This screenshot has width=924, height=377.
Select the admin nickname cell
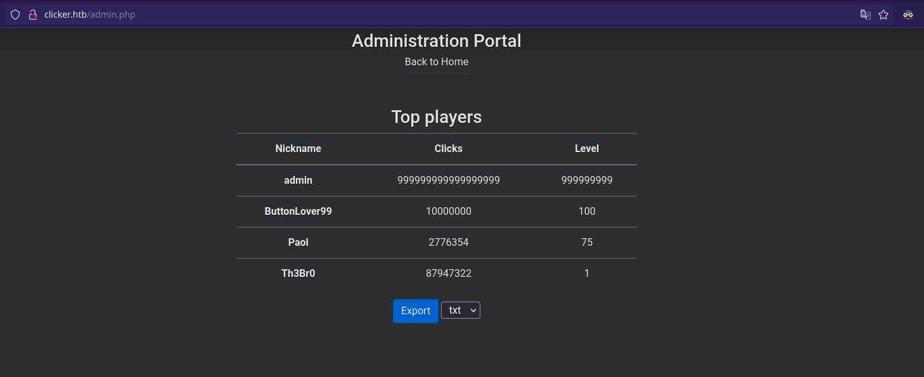click(x=298, y=180)
